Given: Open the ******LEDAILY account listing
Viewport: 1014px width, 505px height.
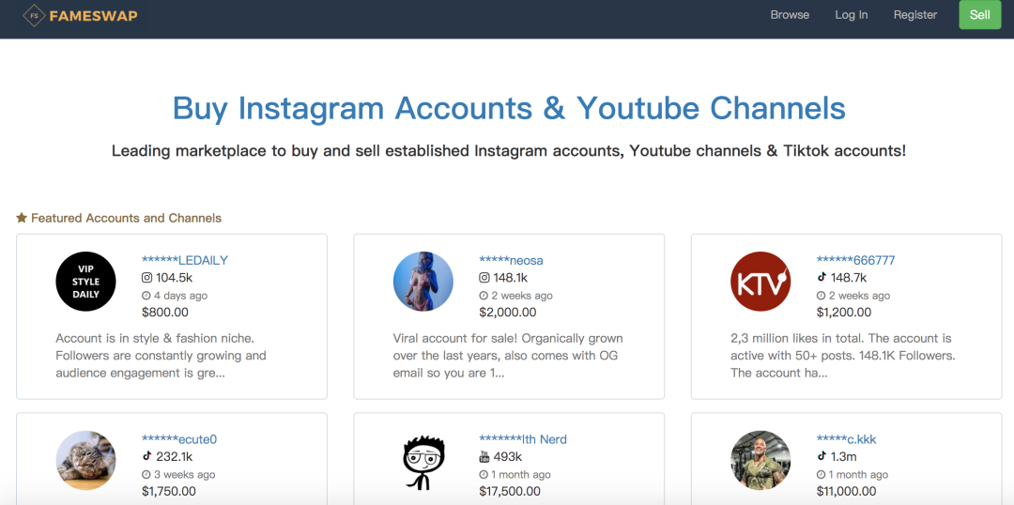Looking at the screenshot, I should coord(185,260).
